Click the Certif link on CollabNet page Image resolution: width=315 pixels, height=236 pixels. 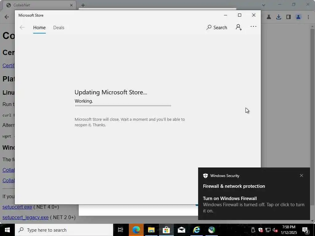pos(8,66)
